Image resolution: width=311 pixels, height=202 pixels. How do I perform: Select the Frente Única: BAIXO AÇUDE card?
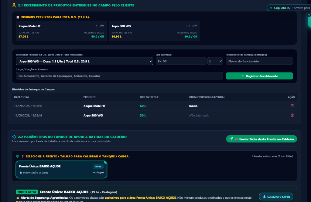[x=61, y=170]
